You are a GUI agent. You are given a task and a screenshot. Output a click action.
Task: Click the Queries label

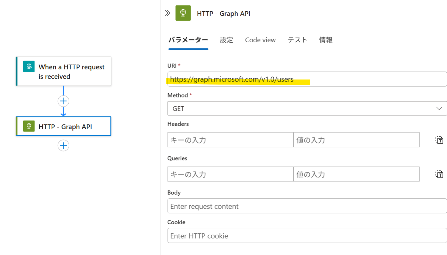177,158
